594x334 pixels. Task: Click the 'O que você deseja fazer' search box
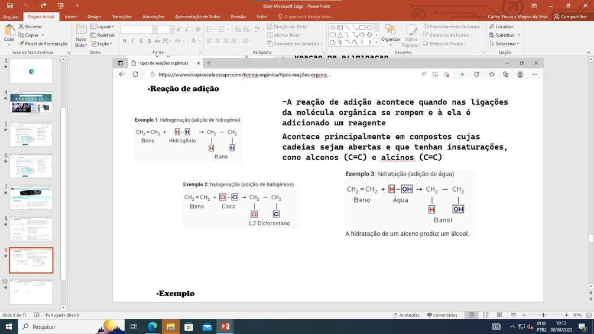pyautogui.click(x=306, y=17)
